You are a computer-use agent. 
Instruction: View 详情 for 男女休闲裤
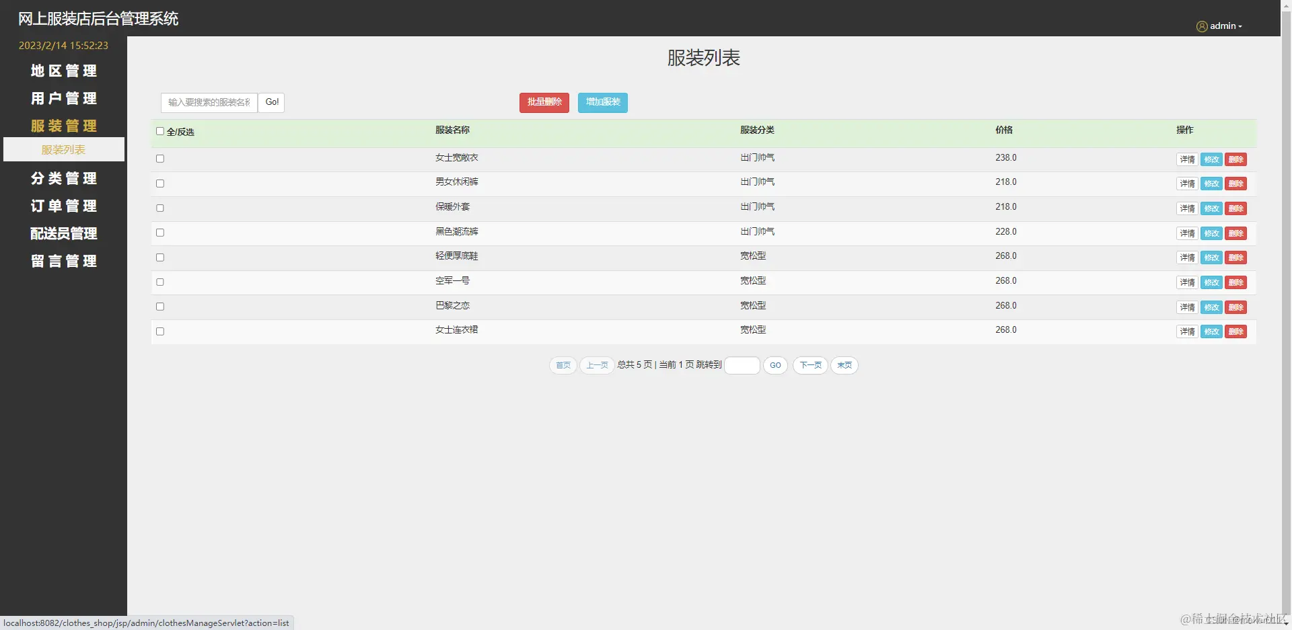coord(1187,184)
